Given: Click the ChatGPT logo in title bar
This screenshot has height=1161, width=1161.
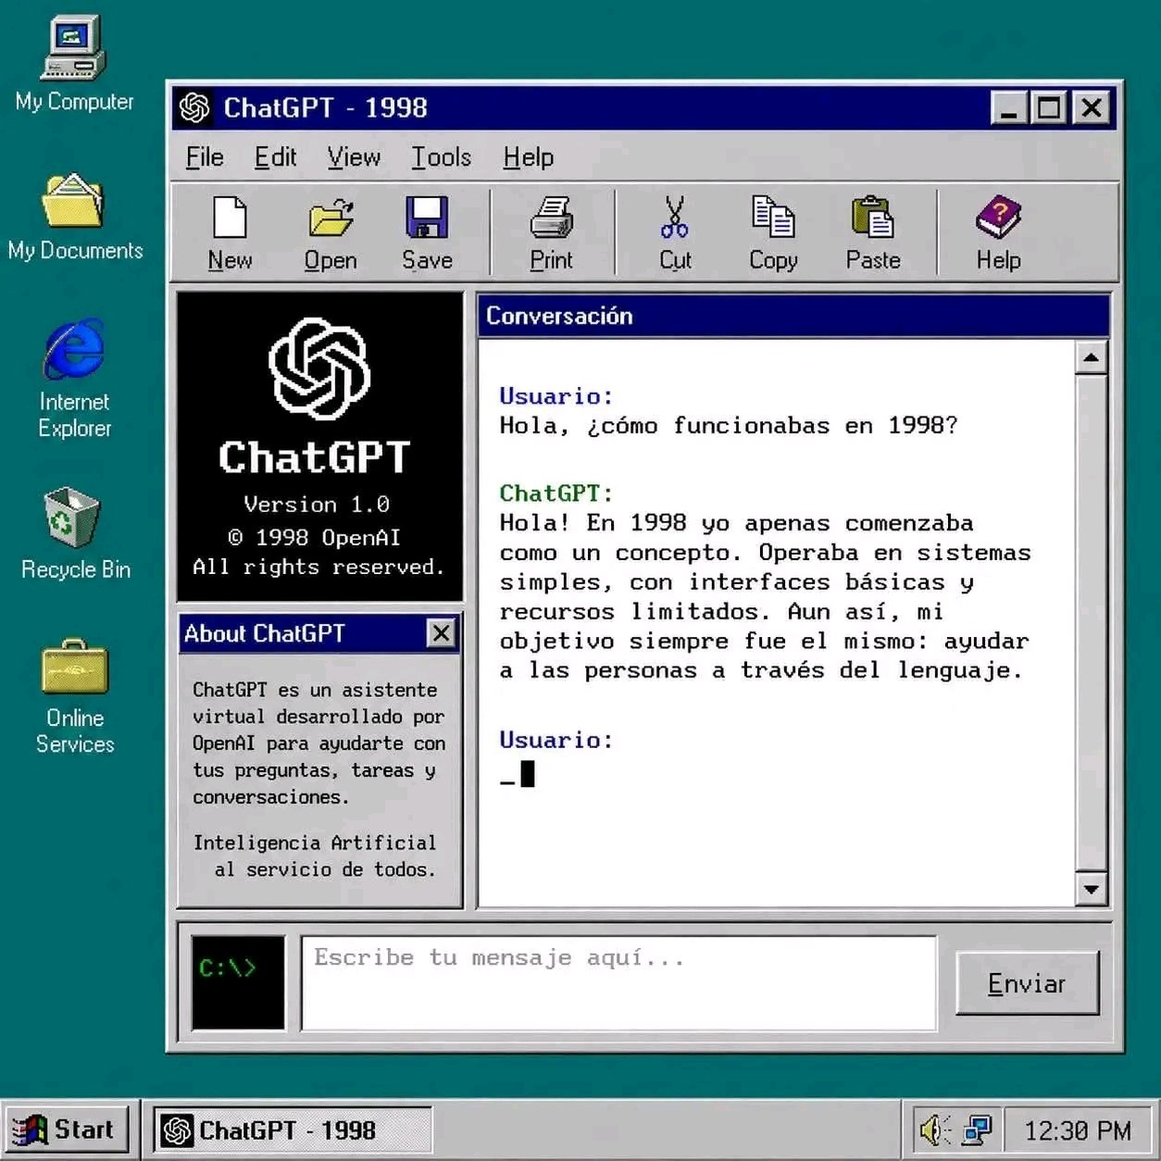Looking at the screenshot, I should tap(194, 108).
